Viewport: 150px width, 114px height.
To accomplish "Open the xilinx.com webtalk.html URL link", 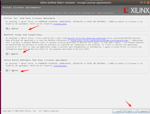I will point(99,40).
